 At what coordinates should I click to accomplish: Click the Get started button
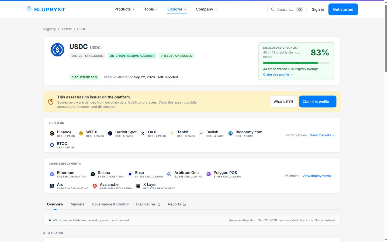(x=343, y=9)
